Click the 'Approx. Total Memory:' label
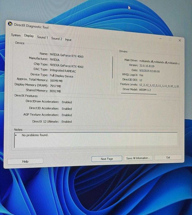192x215 pixels. [x=33, y=80]
